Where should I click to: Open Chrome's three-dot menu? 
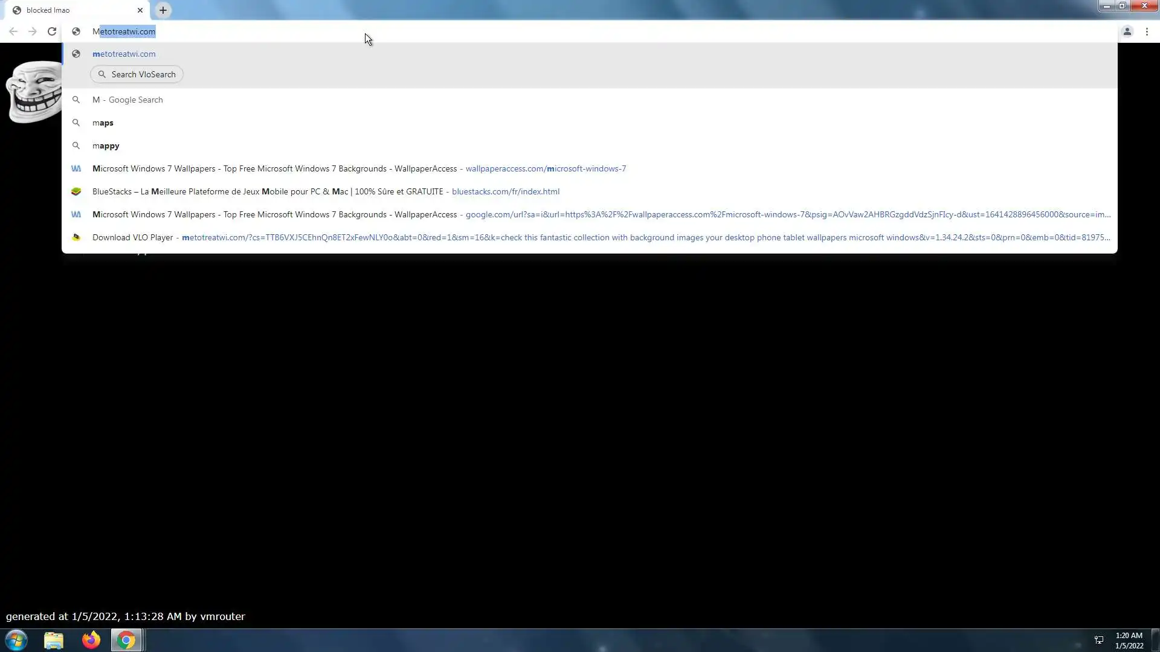point(1147,31)
